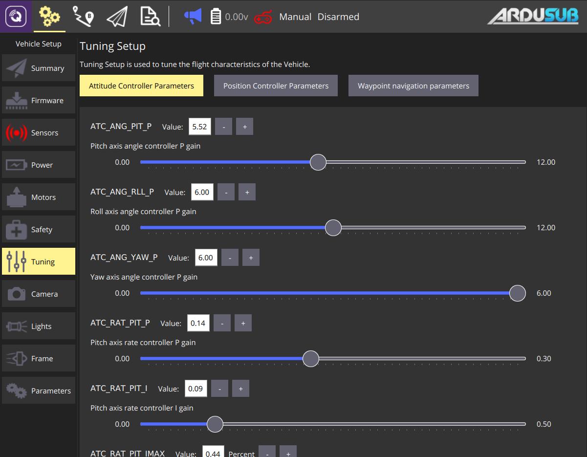Screen dimensions: 587x457
Task: Open the flight mode Manual selector
Action: coord(295,16)
